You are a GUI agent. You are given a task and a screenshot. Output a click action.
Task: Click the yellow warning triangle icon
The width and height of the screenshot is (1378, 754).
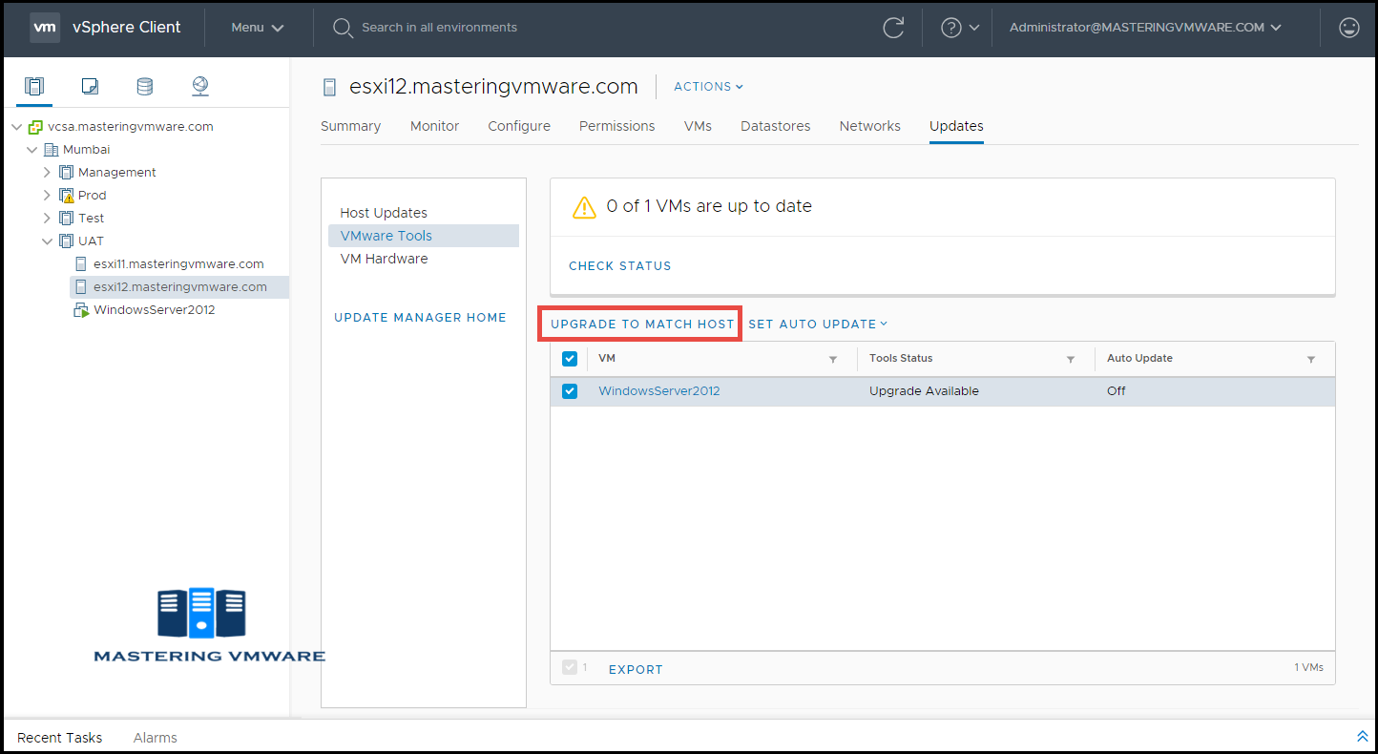583,207
